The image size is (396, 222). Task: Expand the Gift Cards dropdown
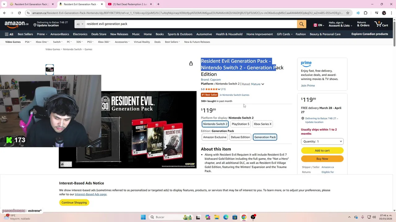[x=285, y=34]
